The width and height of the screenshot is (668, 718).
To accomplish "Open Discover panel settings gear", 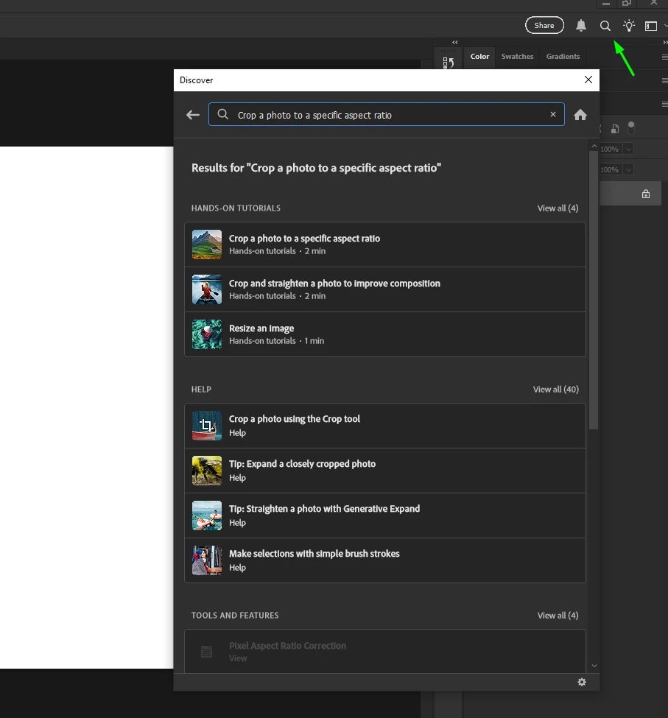I will pos(582,682).
